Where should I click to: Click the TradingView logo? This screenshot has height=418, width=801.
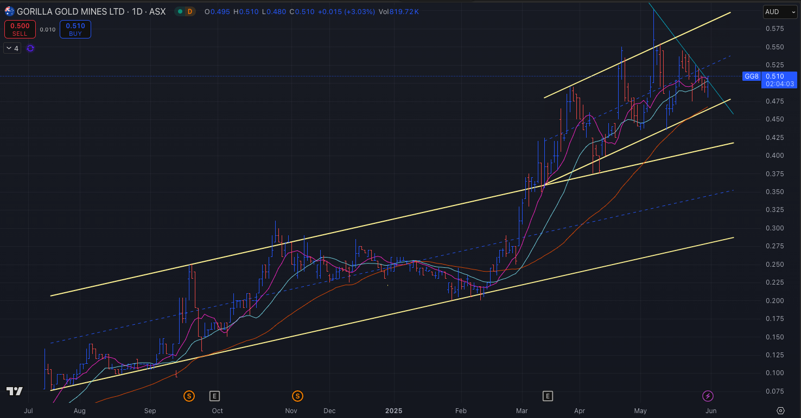click(15, 391)
